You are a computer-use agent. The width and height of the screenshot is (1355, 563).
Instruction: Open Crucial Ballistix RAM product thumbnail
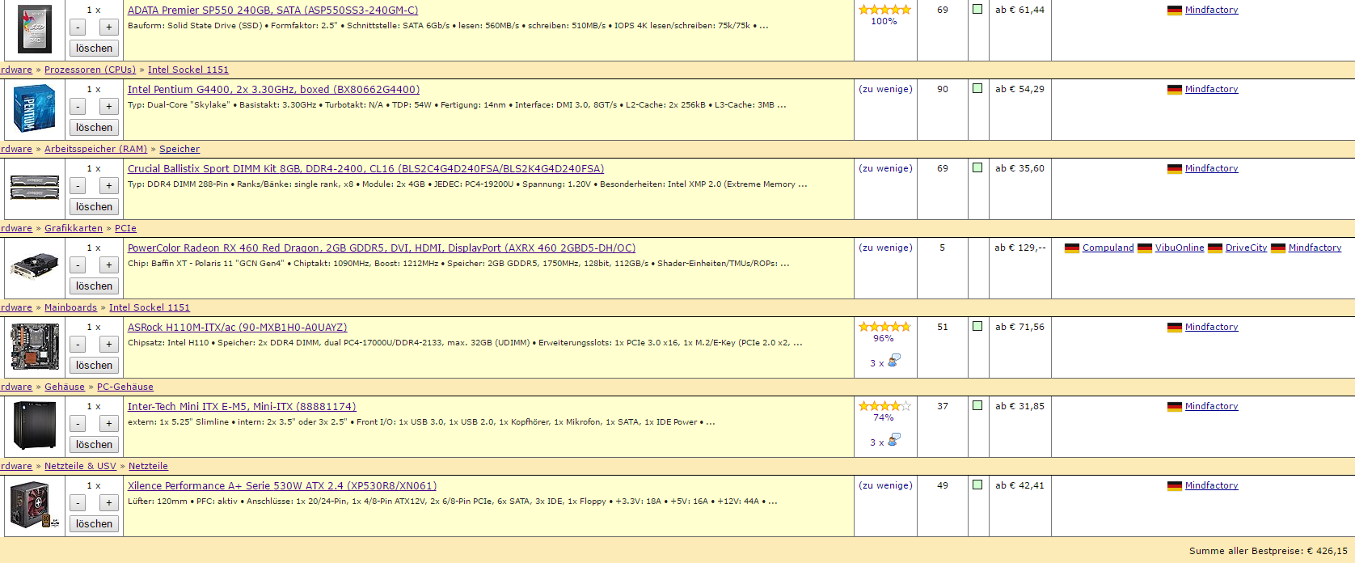(35, 187)
